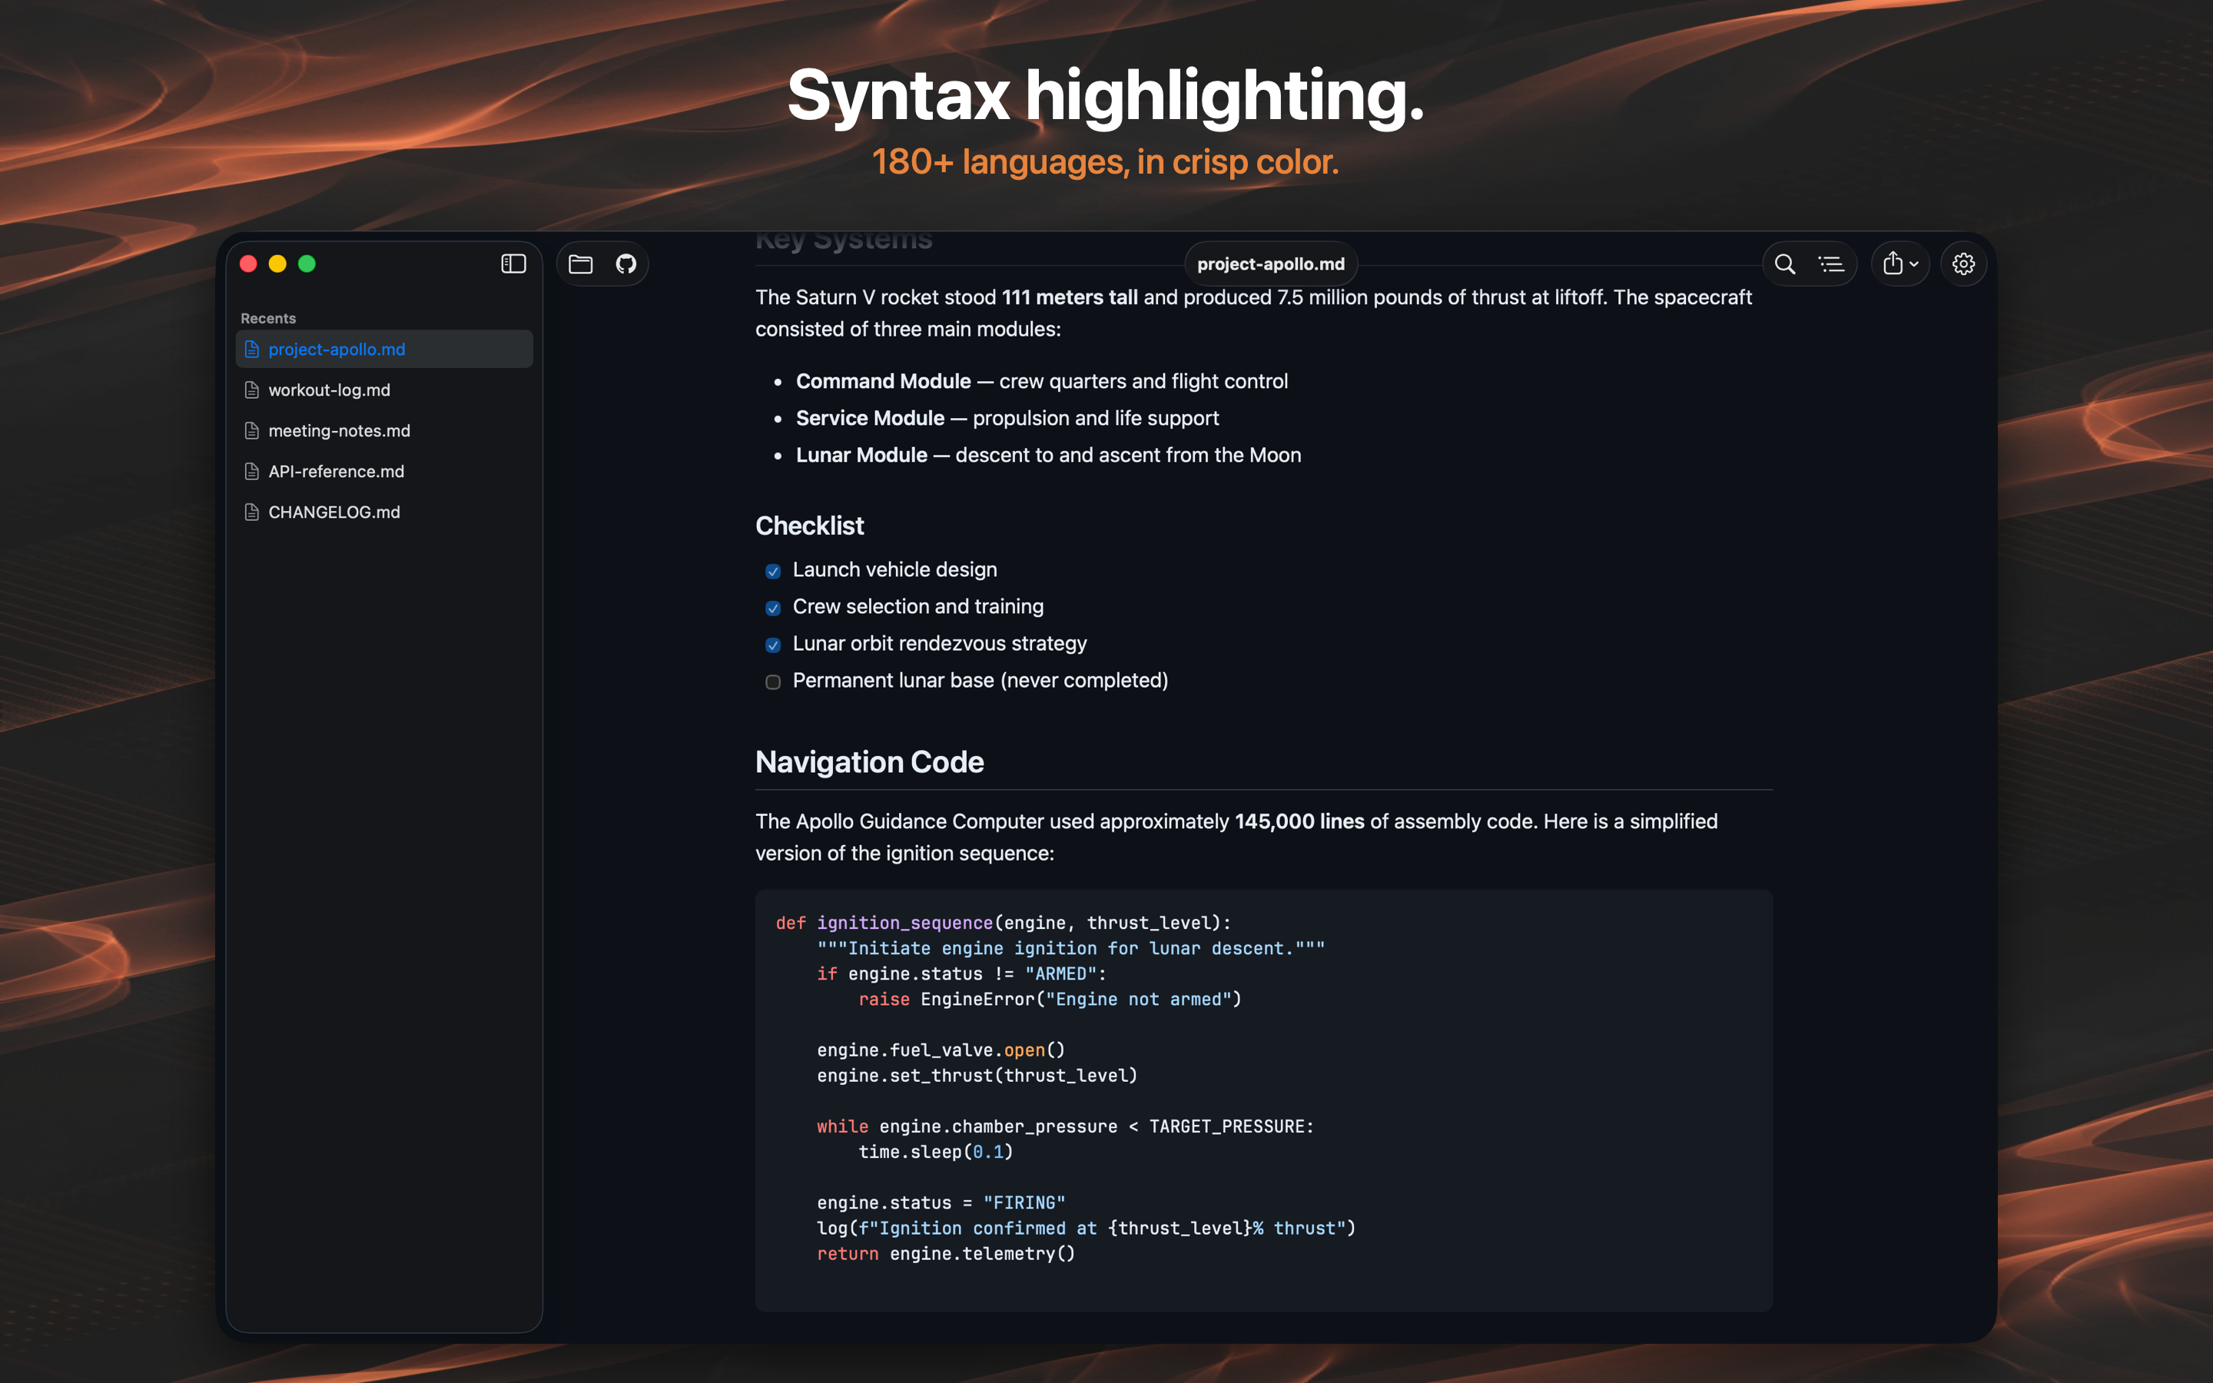Click def ignition_sequence line in code
2213x1383 pixels.
(1004, 923)
